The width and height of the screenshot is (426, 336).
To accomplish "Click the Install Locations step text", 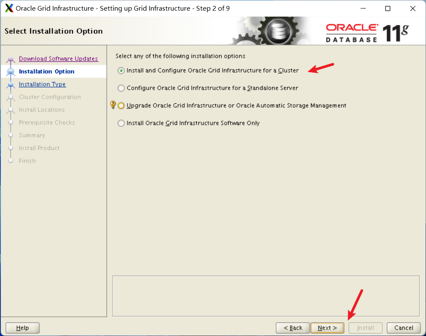I will tap(42, 110).
